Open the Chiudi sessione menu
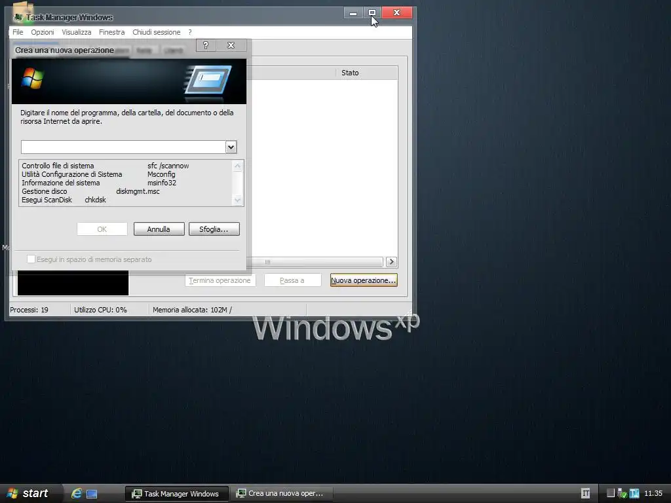Image resolution: width=671 pixels, height=503 pixels. [156, 32]
